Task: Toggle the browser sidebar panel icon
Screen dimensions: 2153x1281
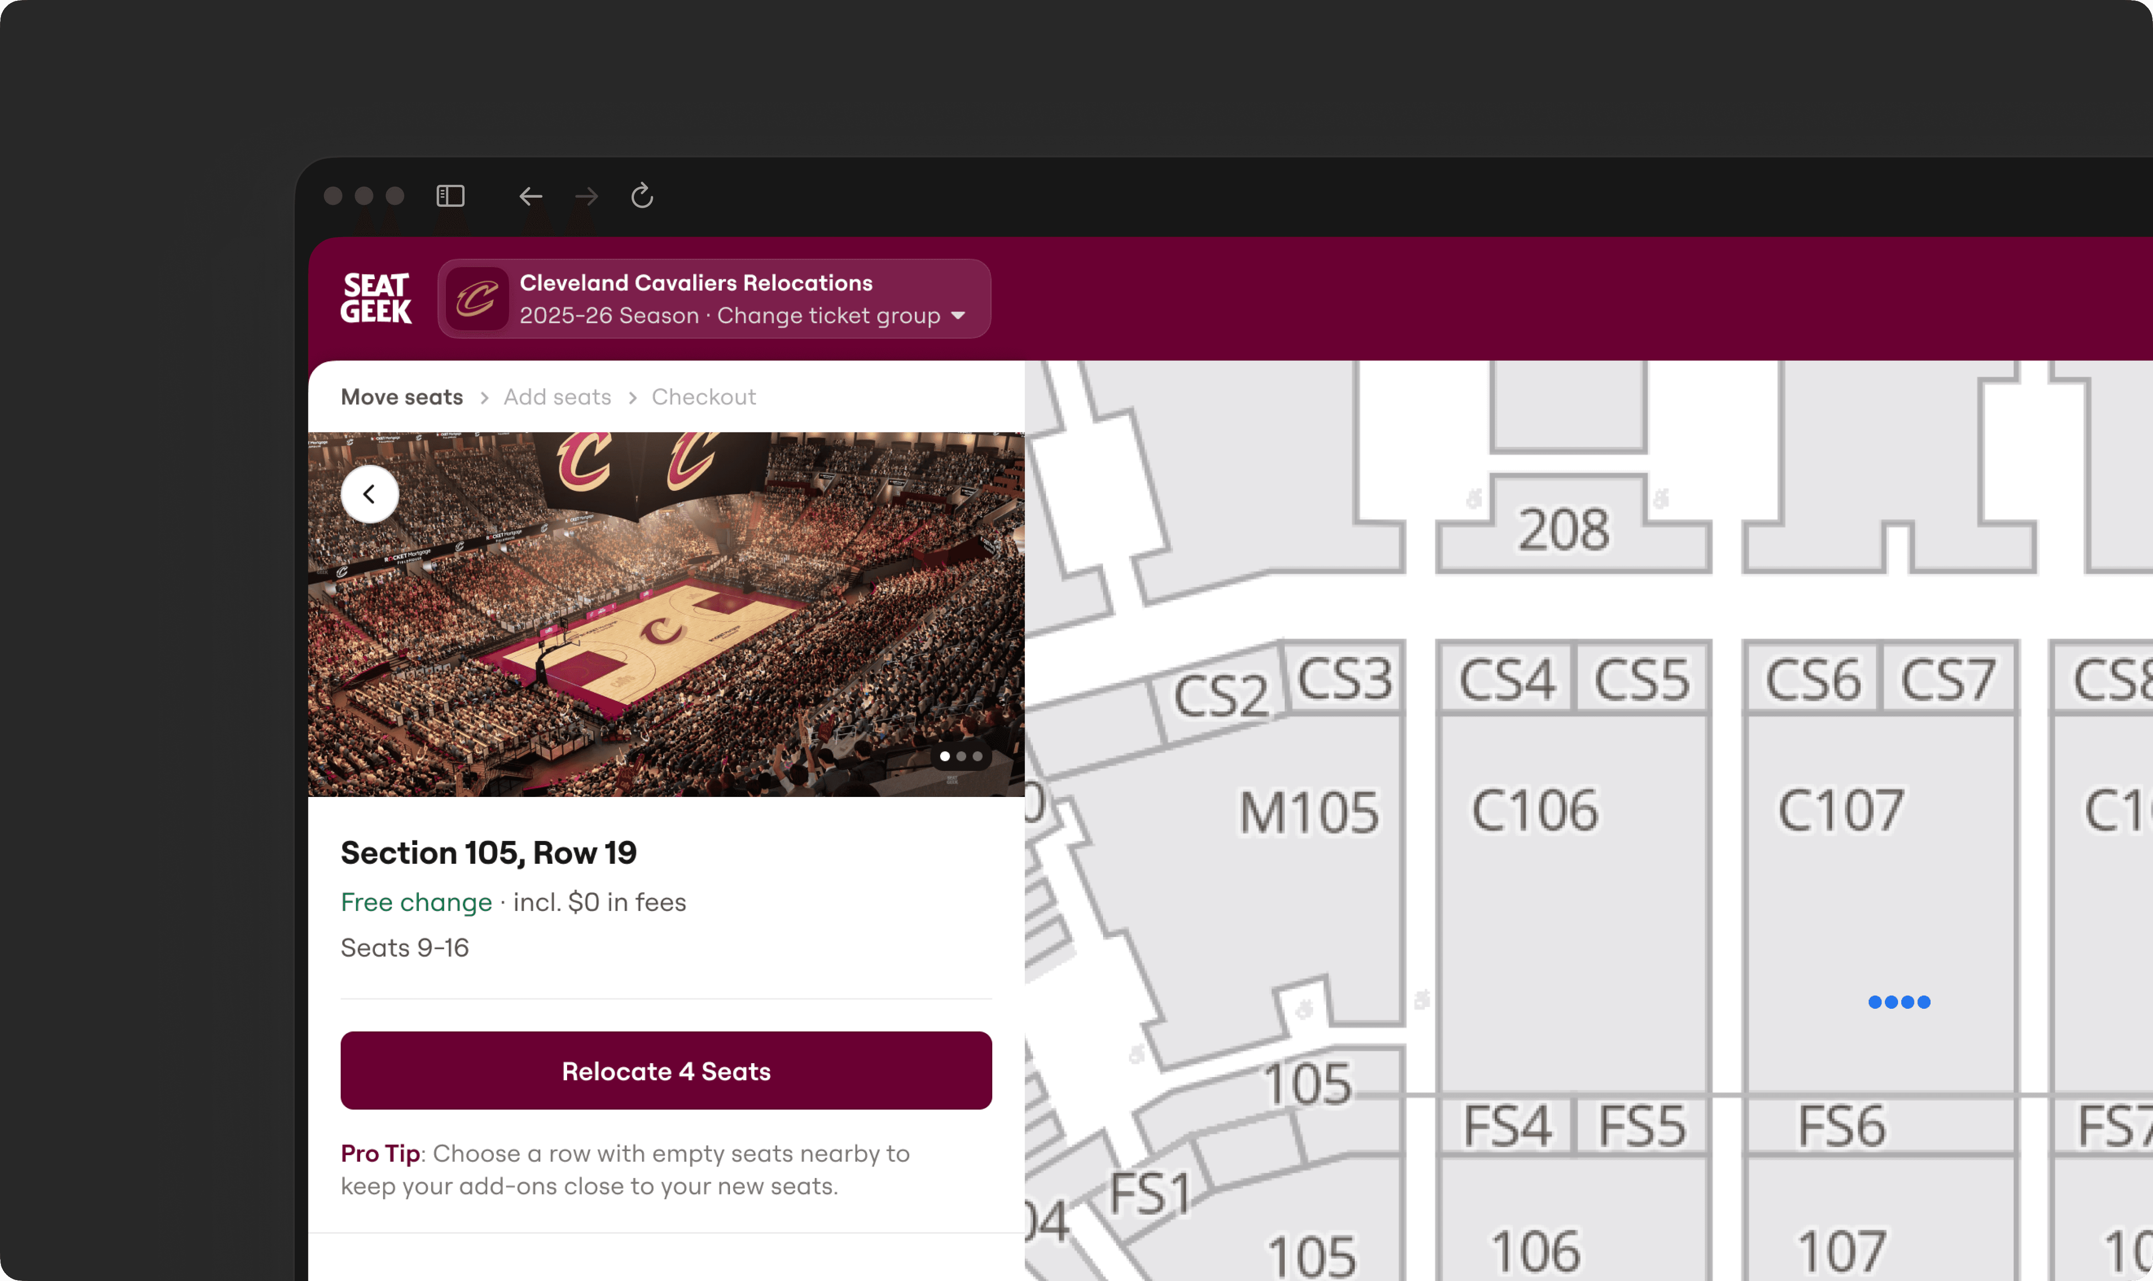Action: tap(450, 196)
